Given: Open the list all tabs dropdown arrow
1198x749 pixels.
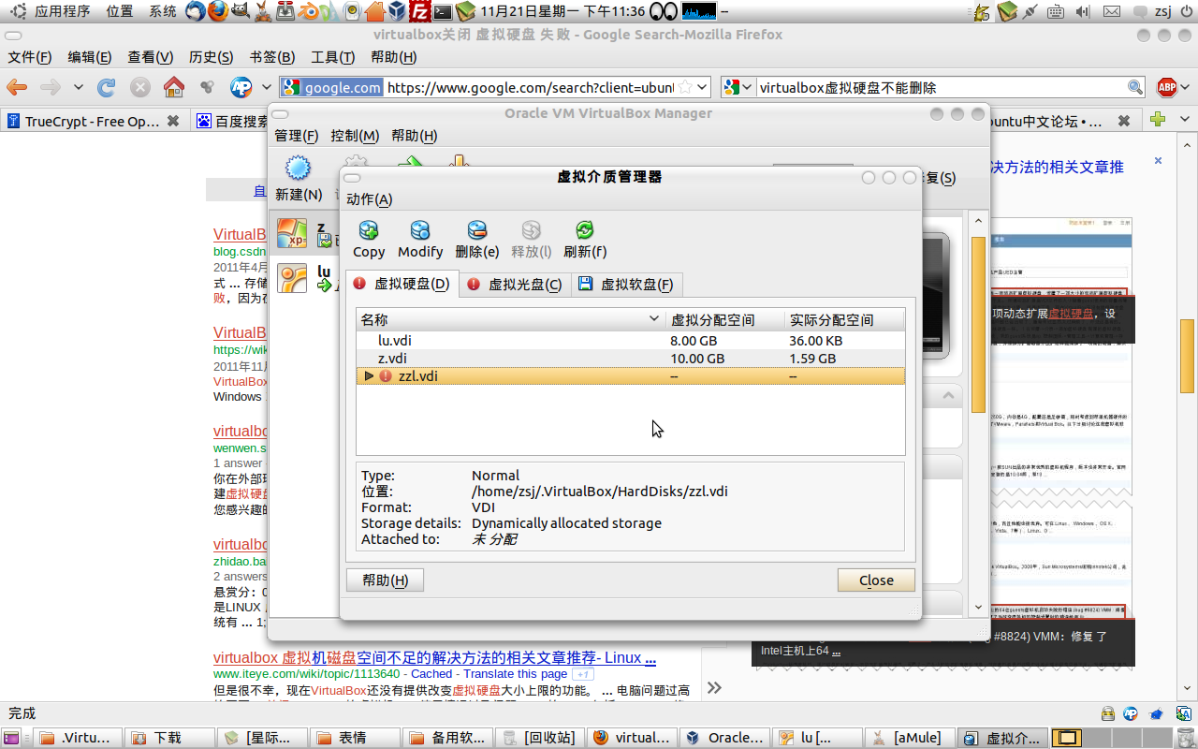Looking at the screenshot, I should pos(1184,120).
